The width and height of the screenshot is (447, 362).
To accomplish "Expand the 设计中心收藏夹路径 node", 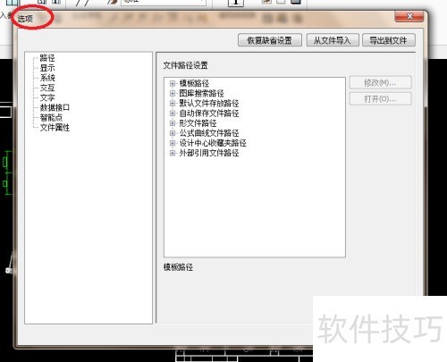I will (173, 143).
